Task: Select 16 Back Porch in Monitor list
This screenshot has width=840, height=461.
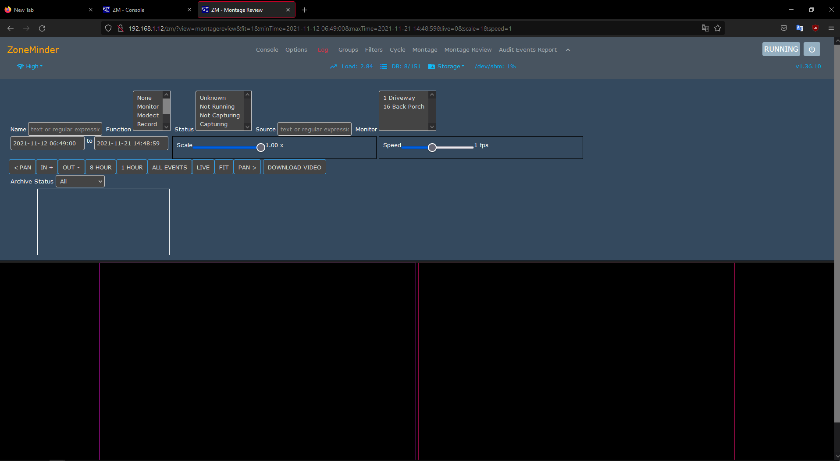Action: [x=405, y=107]
